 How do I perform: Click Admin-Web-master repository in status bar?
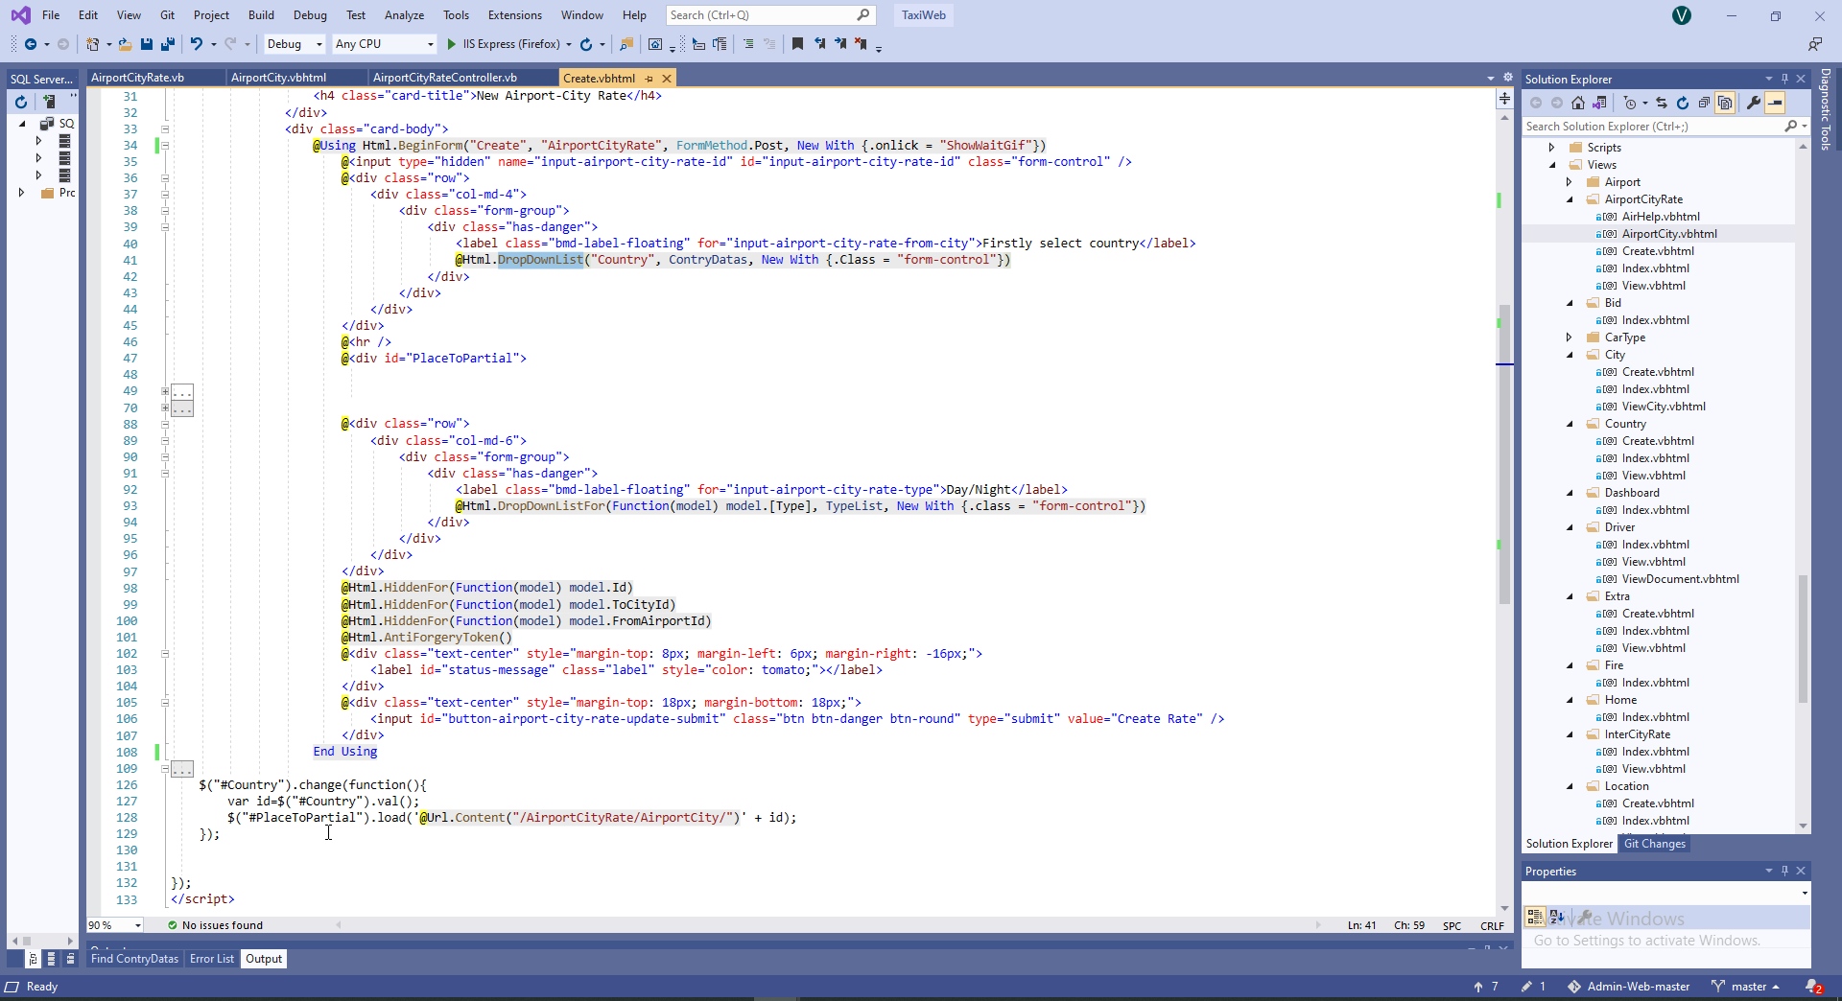1629,987
